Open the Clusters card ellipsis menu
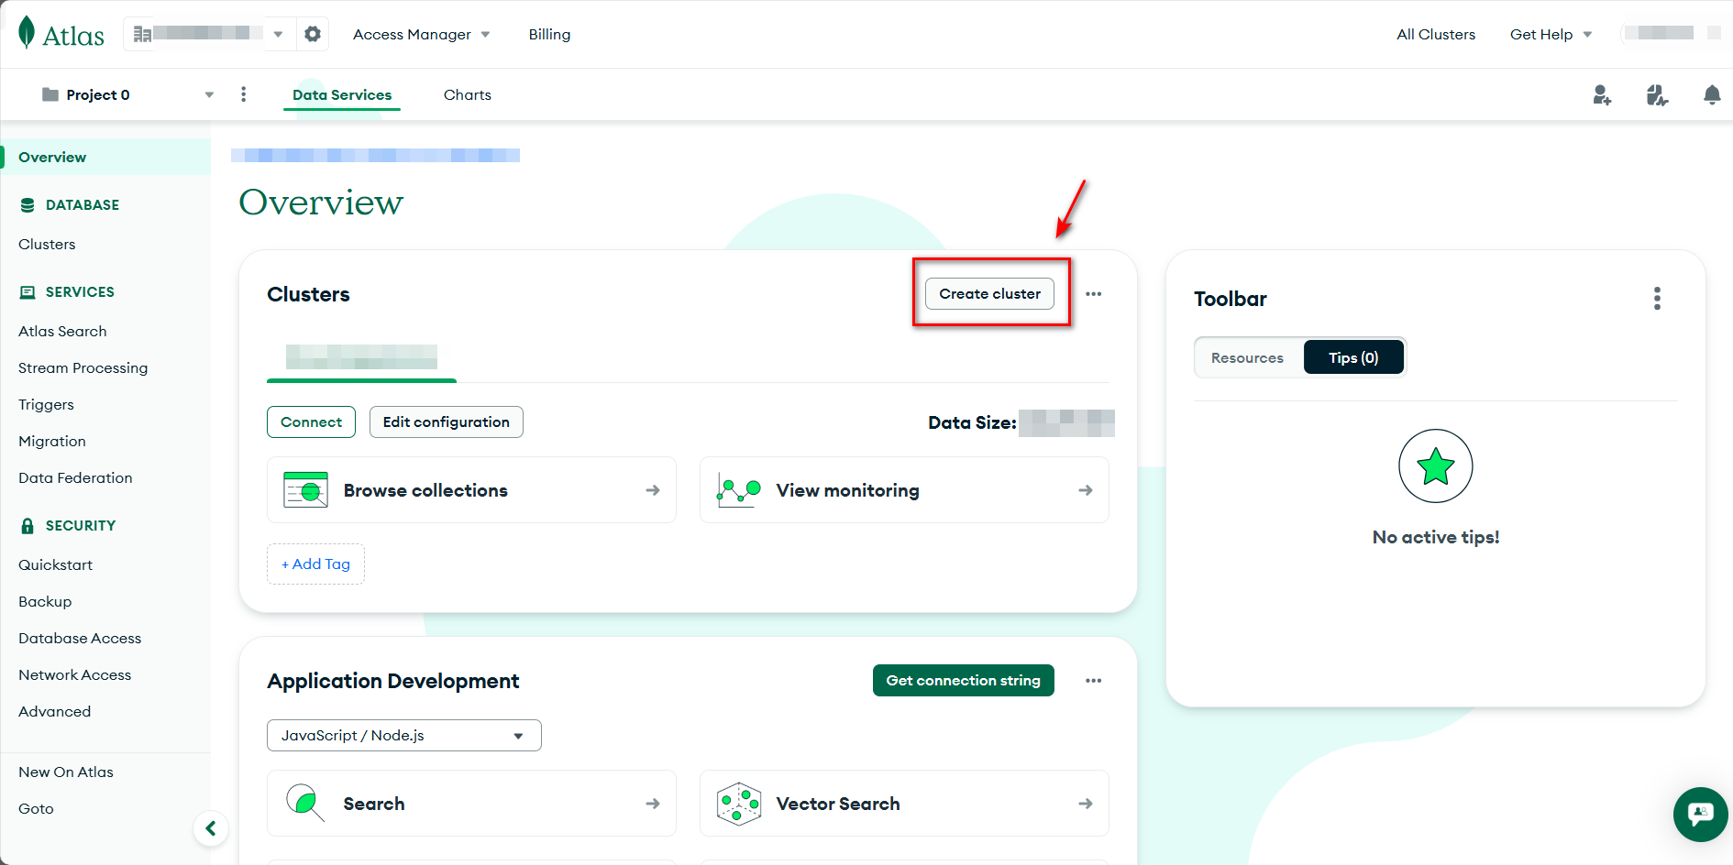Screen dimensions: 1733x865 1093,294
